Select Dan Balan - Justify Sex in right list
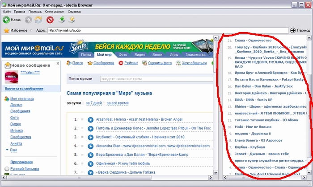313x187 pixels. [x=263, y=86]
